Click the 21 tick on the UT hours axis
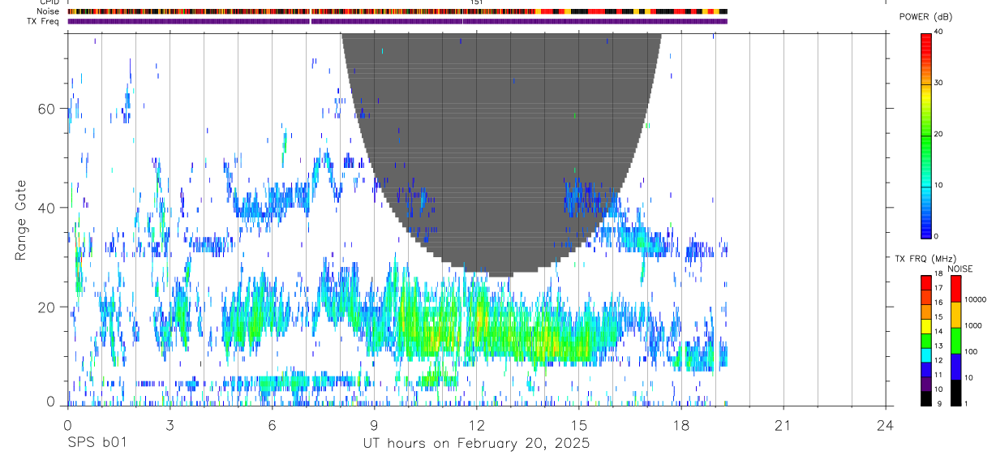This screenshot has height=460, width=996. pyautogui.click(x=783, y=424)
